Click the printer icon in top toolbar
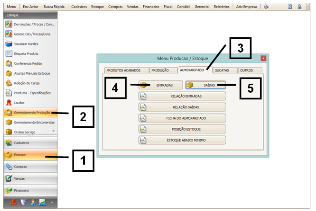Screen dimensions: 316x211 click(x=267, y=7)
